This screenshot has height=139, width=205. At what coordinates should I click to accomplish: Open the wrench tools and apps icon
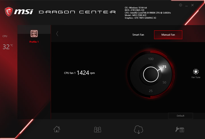coord(180,130)
